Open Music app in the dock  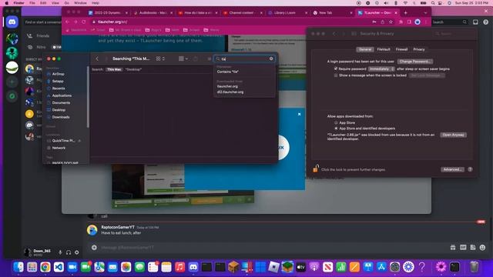coord(179,267)
